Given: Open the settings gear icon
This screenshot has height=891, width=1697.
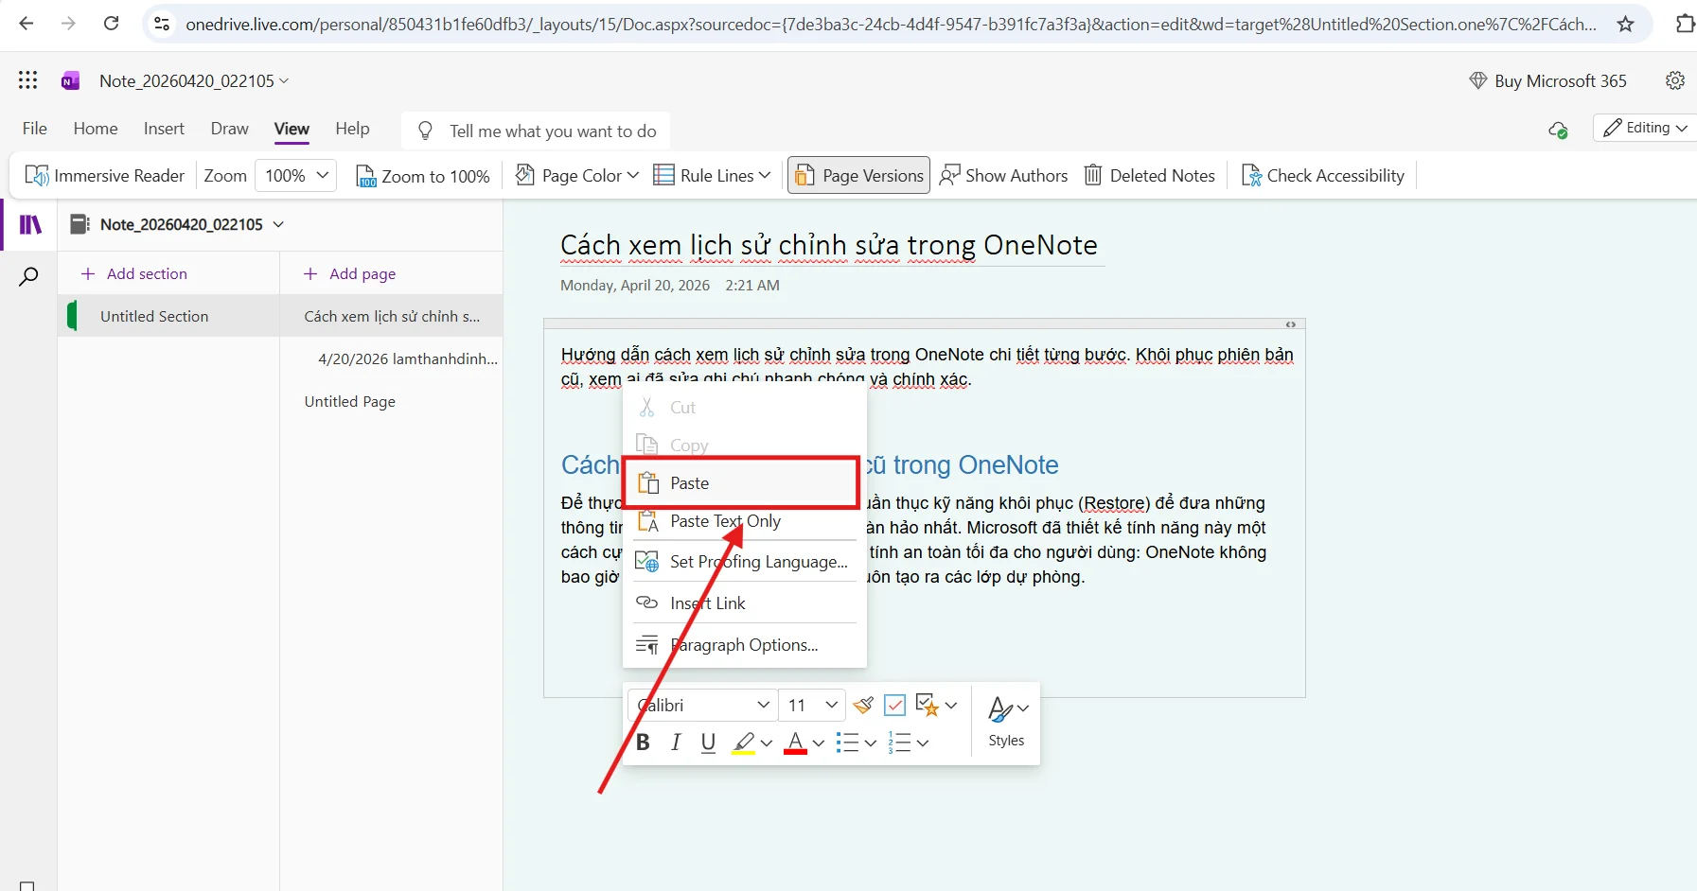Looking at the screenshot, I should (x=1675, y=80).
